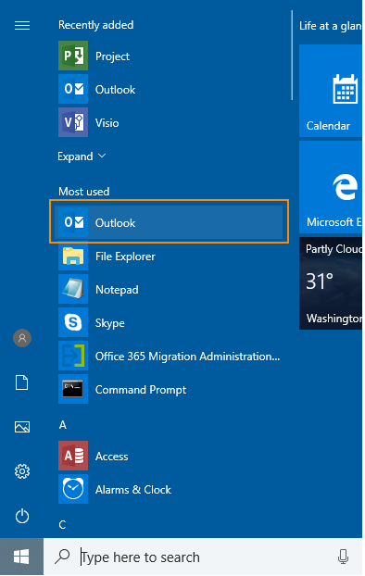Click the 'Type here to search' box
The width and height of the screenshot is (365, 576).
203,557
